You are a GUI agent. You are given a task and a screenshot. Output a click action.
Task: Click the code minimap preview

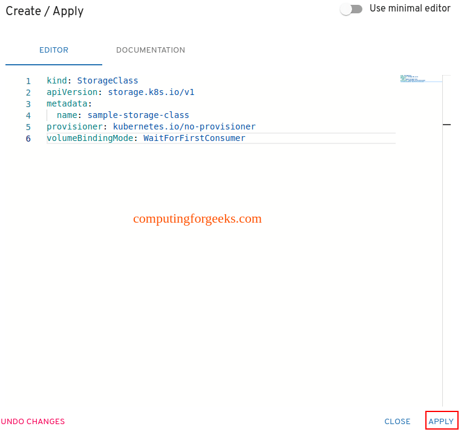[x=421, y=79]
